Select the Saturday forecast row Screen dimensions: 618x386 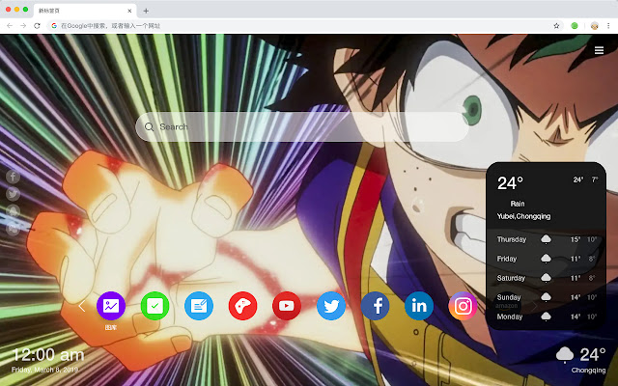pyautogui.click(x=547, y=278)
